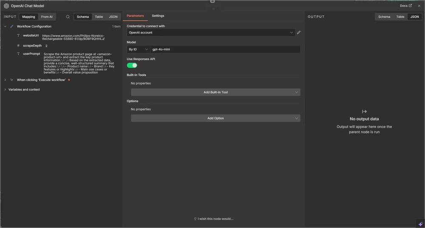Switch input mode to From AI

click(47, 17)
